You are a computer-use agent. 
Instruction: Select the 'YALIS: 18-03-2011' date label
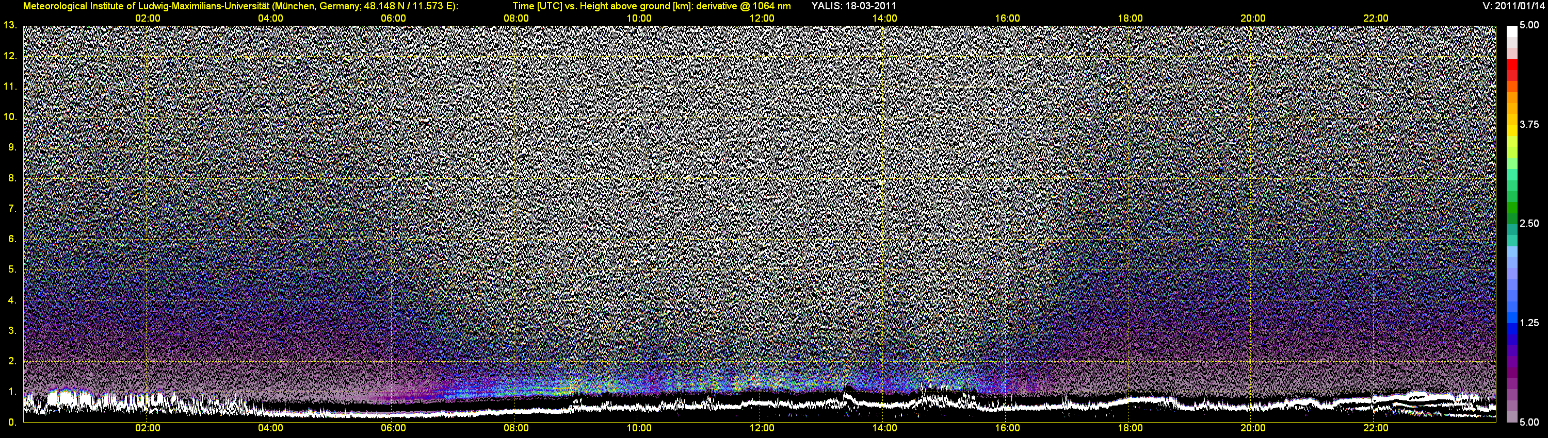coord(853,6)
